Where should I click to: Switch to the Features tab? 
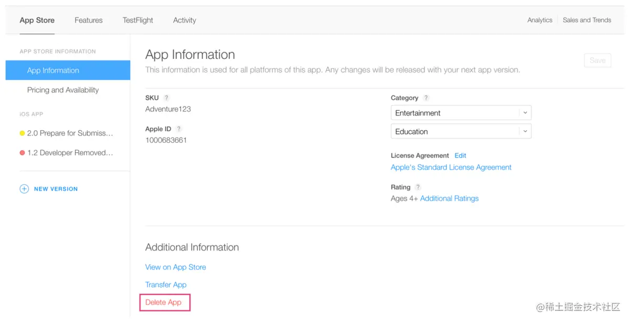(x=89, y=20)
